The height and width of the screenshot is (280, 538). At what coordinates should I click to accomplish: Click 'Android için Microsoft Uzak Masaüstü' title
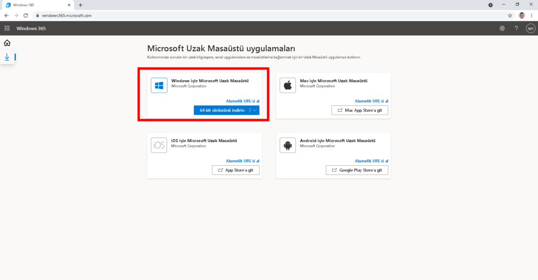[x=338, y=141]
